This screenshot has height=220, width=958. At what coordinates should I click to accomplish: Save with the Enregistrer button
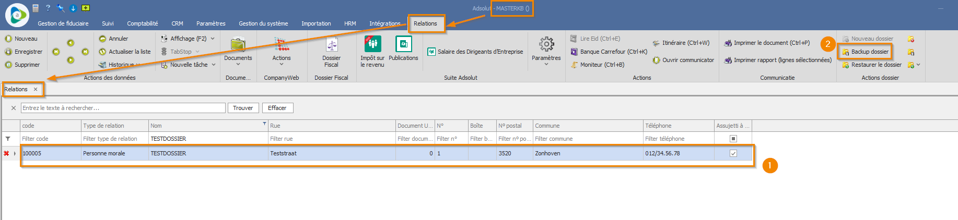click(x=24, y=52)
